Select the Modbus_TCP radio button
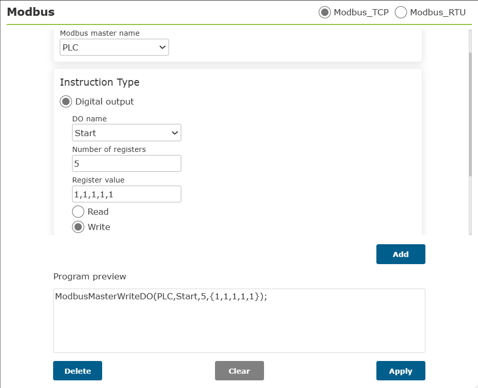This screenshot has height=388, width=478. pos(325,12)
